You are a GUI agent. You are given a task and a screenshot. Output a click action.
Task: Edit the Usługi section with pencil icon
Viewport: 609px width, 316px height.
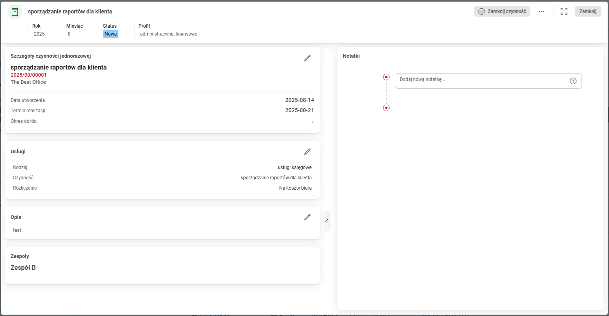(x=307, y=152)
